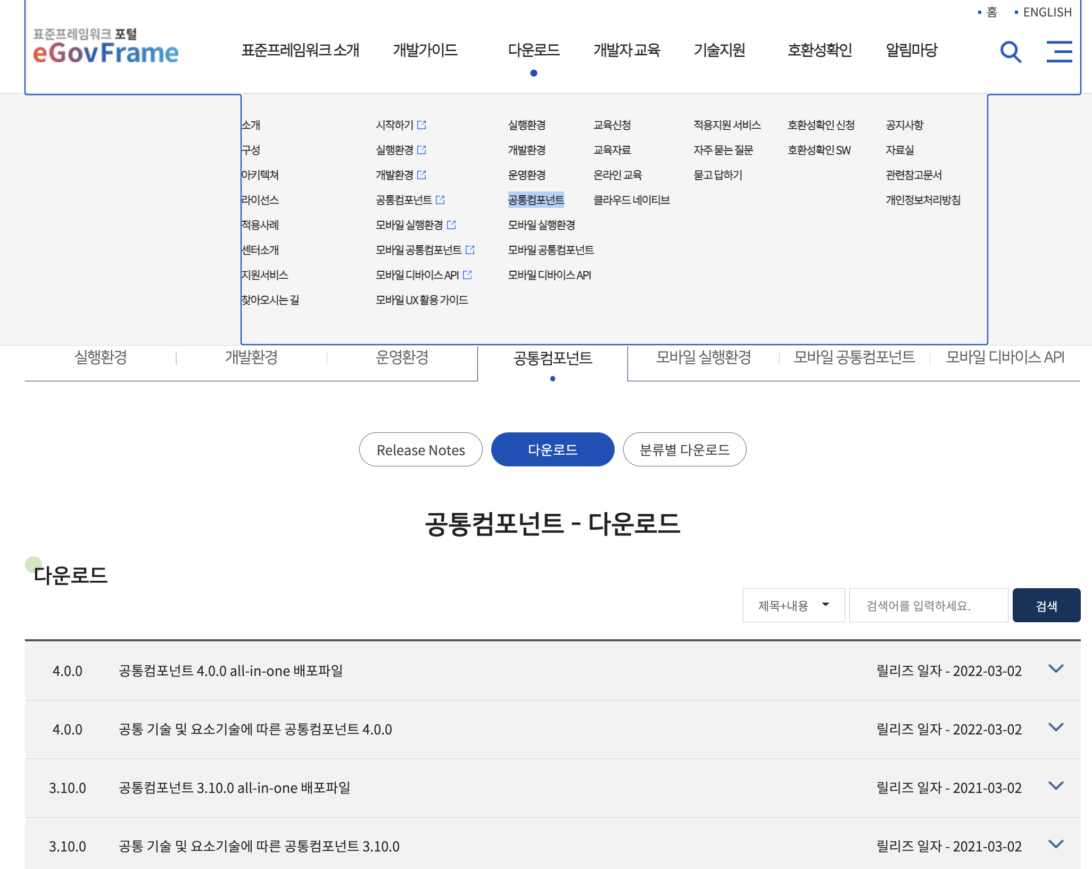Click external-link icon next to 시작하기
The width and height of the screenshot is (1092, 869).
[x=421, y=125]
